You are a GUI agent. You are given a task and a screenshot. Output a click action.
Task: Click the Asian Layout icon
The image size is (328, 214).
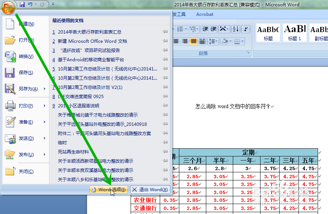point(223,30)
